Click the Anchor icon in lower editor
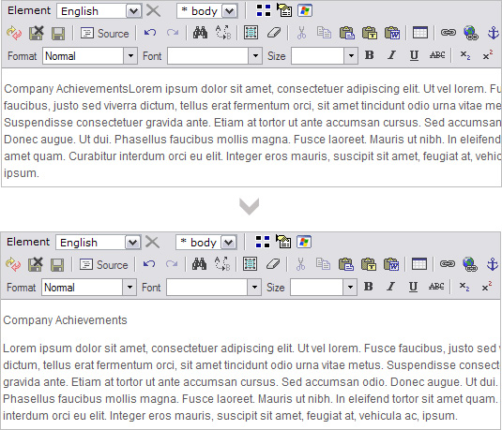The image size is (502, 430). (492, 264)
